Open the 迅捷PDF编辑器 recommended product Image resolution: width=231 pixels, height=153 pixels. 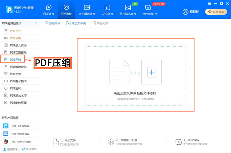(20, 126)
